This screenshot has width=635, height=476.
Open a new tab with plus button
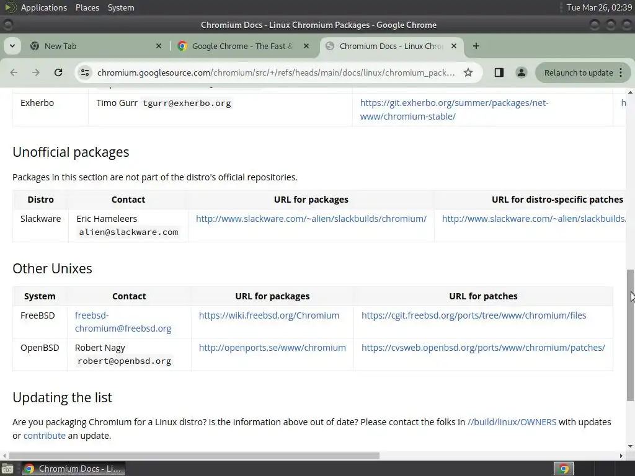point(476,46)
